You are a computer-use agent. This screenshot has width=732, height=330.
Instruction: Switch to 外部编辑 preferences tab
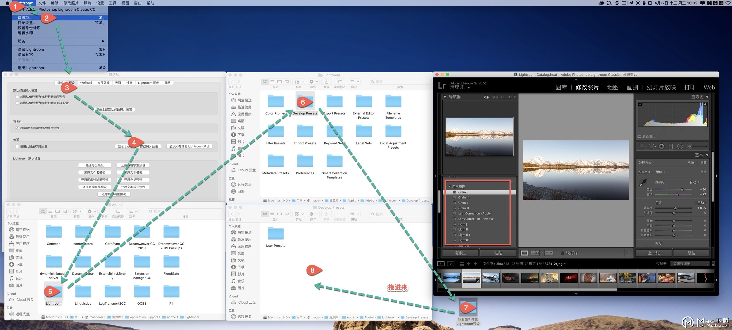point(86,83)
